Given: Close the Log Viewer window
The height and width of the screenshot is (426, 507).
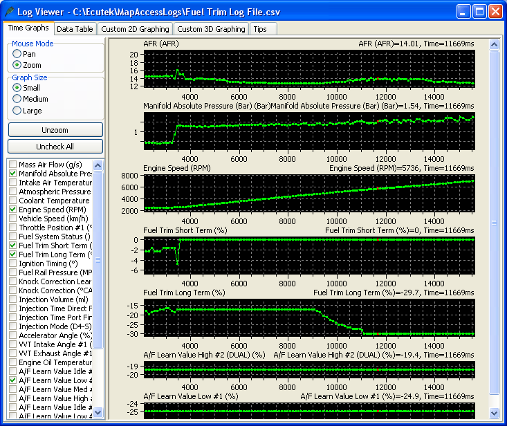Looking at the screenshot, I should pos(495,12).
